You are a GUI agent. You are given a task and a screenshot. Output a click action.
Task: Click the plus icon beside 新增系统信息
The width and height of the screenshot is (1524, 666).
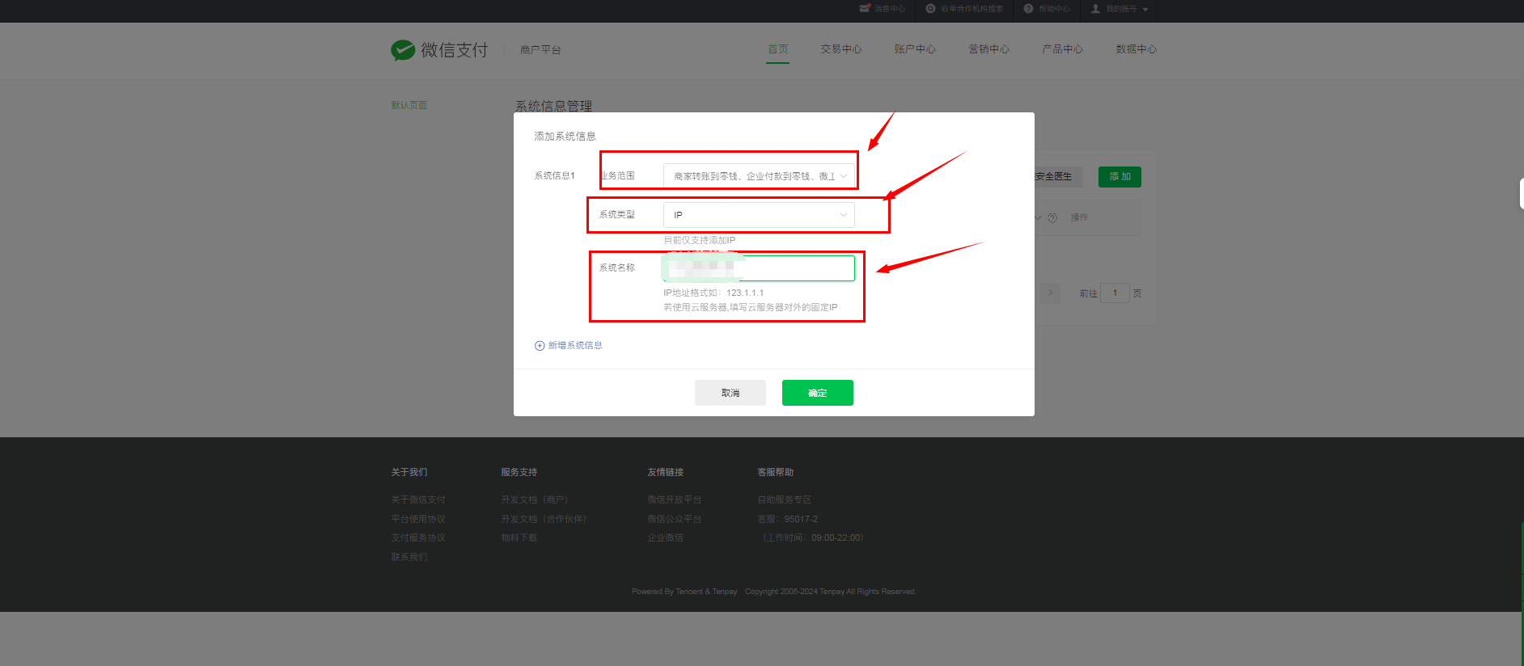[540, 346]
